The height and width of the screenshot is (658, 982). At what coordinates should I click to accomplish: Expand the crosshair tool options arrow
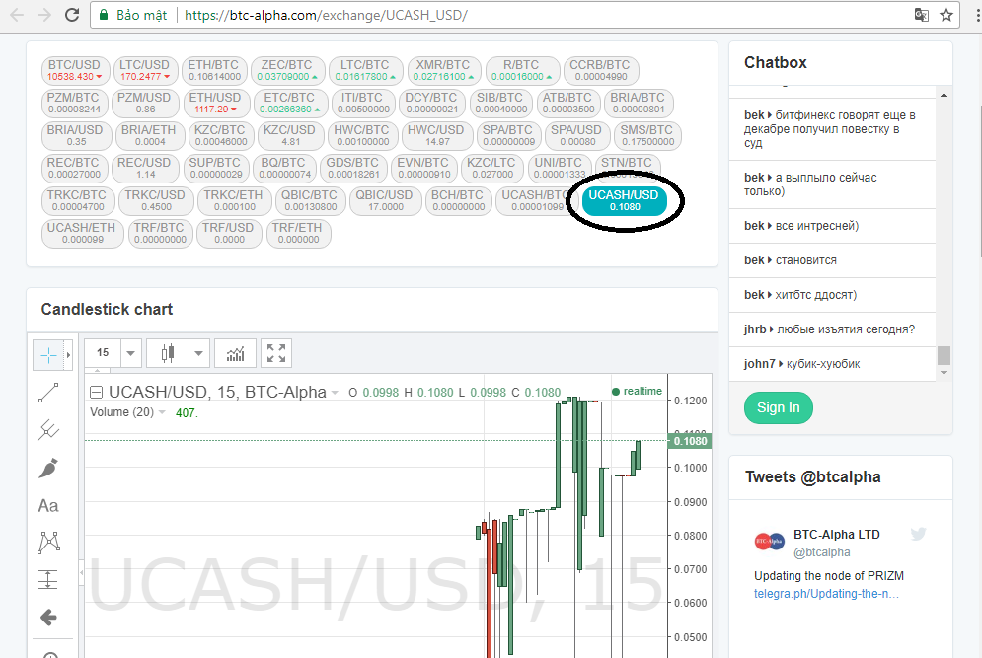point(68,355)
